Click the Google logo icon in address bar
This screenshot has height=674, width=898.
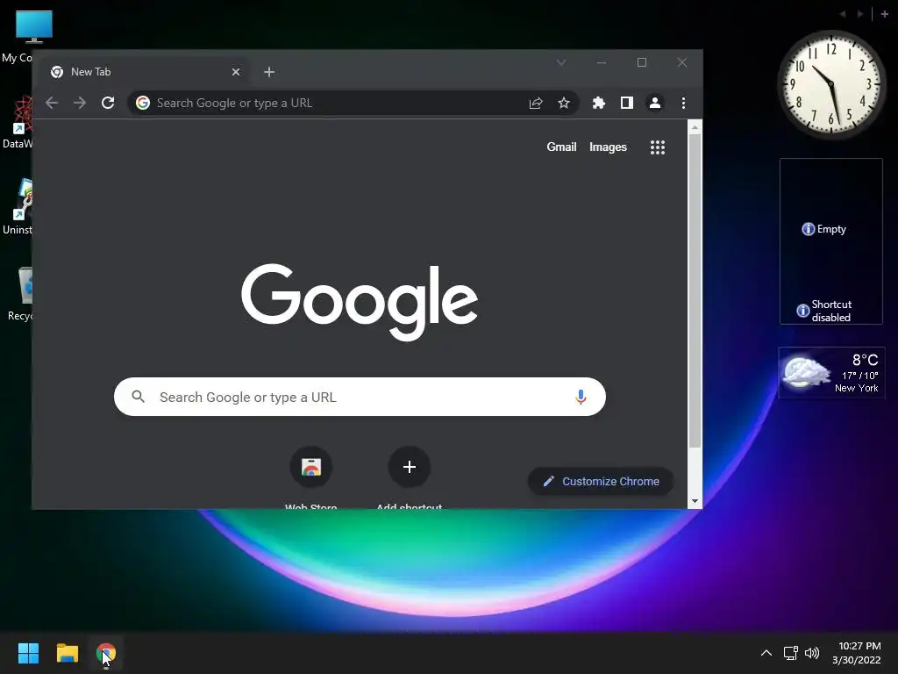pyautogui.click(x=143, y=103)
